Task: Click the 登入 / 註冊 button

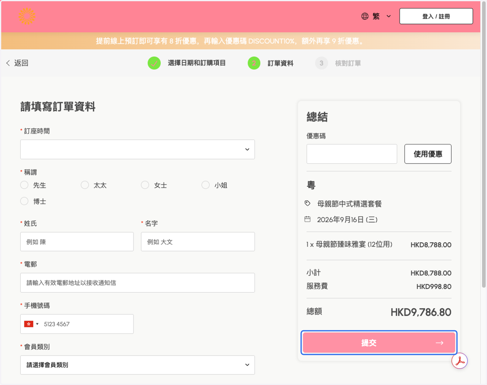Action: 436,16
